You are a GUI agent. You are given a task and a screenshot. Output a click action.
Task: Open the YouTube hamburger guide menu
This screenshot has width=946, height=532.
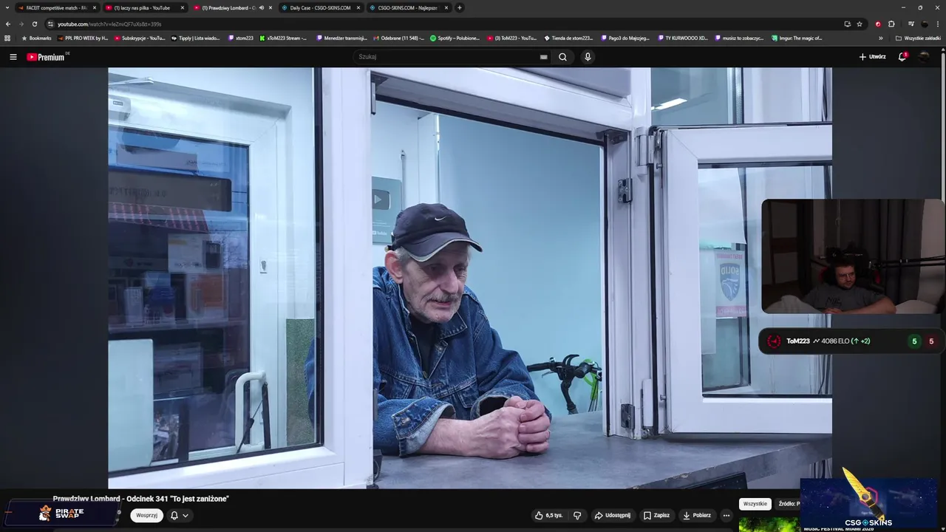point(13,57)
